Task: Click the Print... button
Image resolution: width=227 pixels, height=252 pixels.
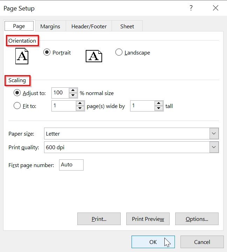Action: (99, 219)
